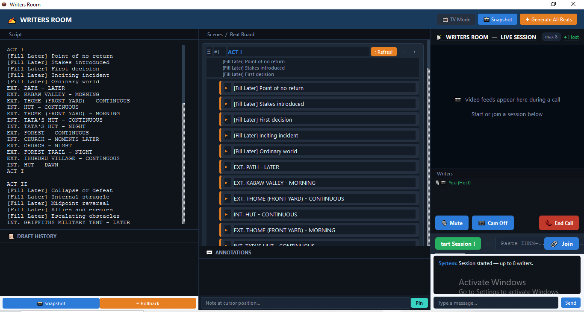The width and height of the screenshot is (584, 312).
Task: Focus the Type a message field
Action: coord(496,303)
